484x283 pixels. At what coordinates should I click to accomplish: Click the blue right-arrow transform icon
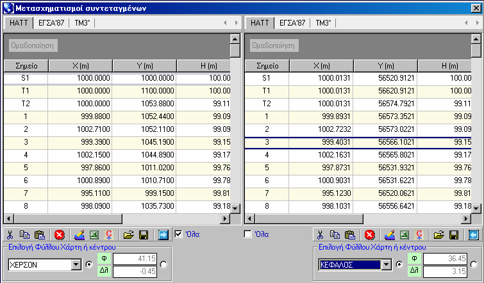click(163, 235)
